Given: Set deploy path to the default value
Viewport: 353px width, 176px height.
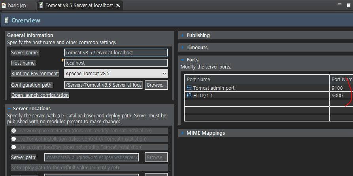Looking at the screenshot, I should pyautogui.click(x=65, y=167).
